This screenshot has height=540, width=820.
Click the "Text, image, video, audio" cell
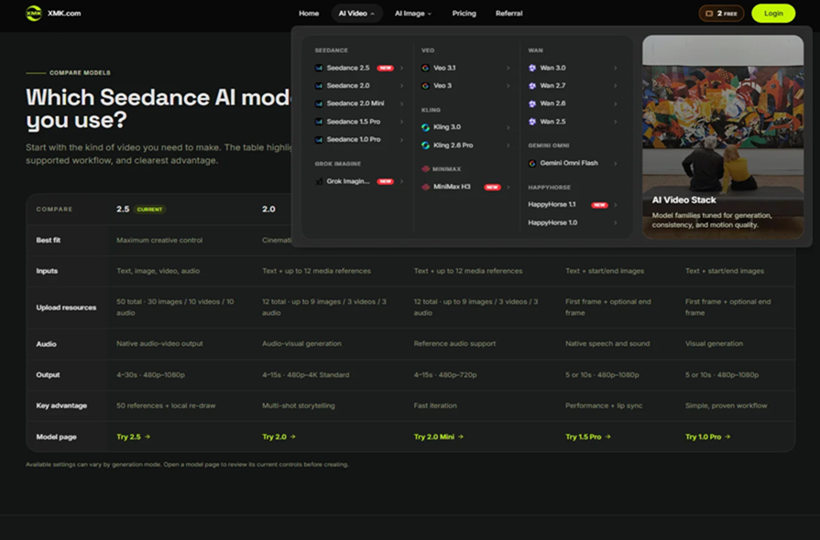[158, 271]
